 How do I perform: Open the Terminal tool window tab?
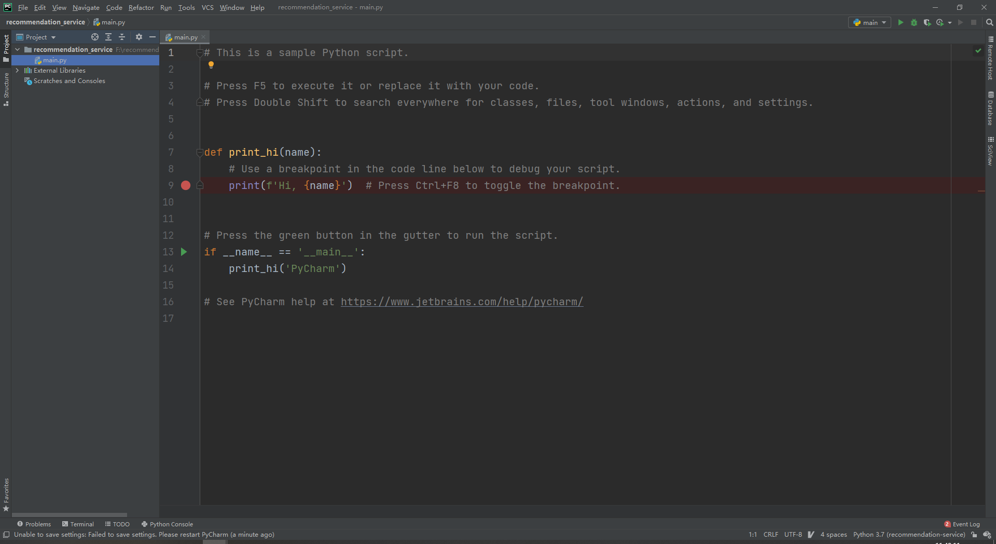click(x=78, y=524)
